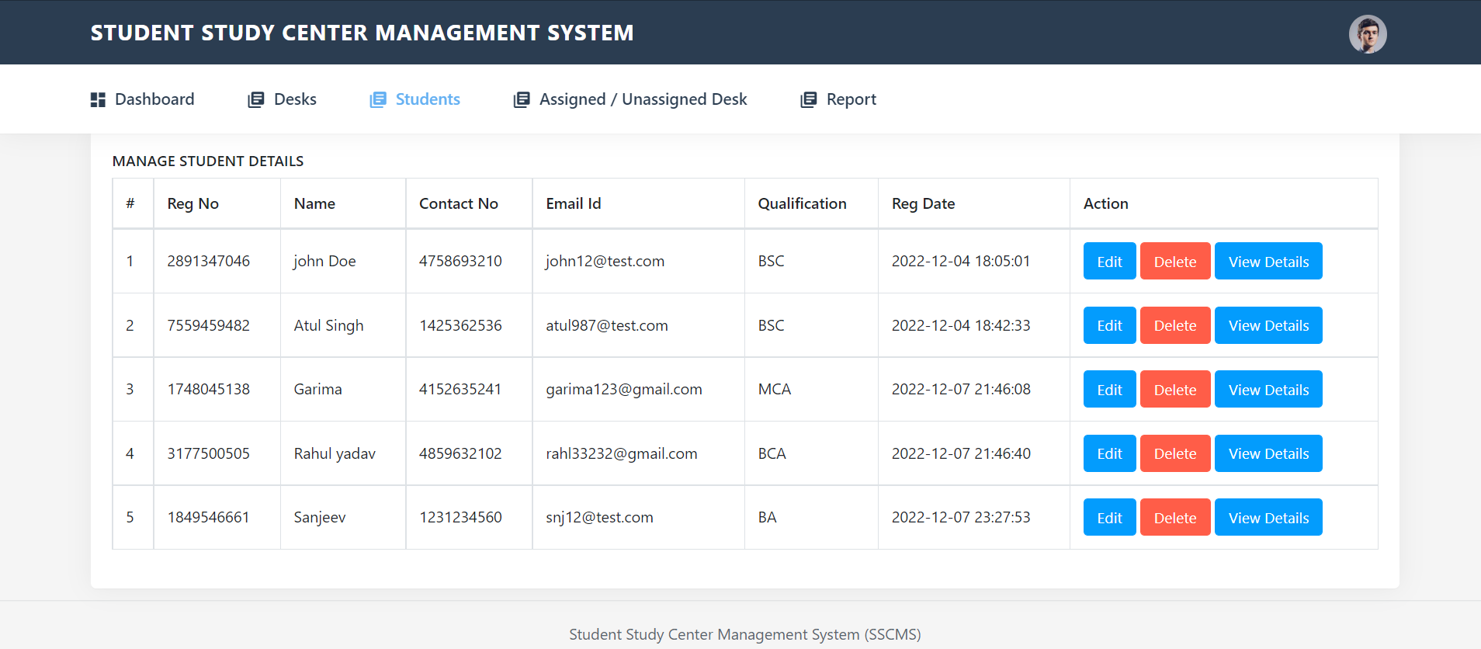This screenshot has height=649, width=1481.
Task: Click the Student Study Center Management System title
Action: [362, 33]
